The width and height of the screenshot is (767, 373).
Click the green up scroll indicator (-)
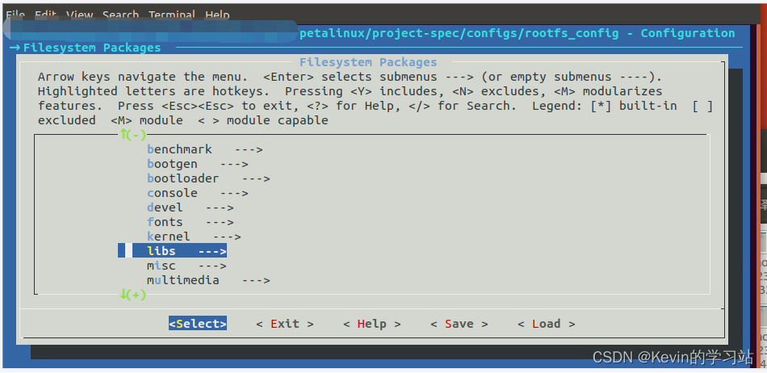coord(132,135)
